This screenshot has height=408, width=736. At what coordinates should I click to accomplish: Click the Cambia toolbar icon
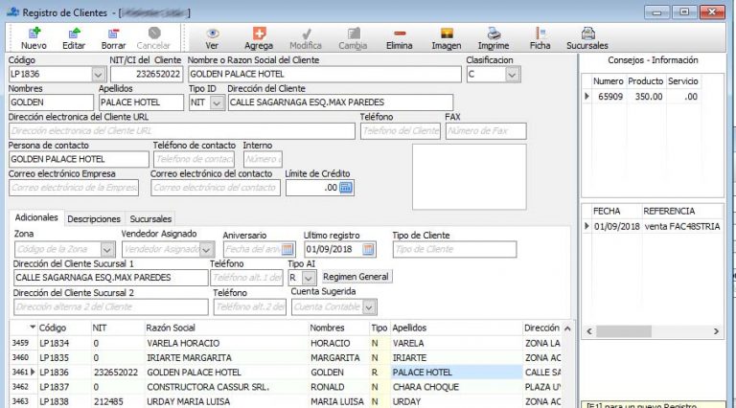[x=353, y=34]
